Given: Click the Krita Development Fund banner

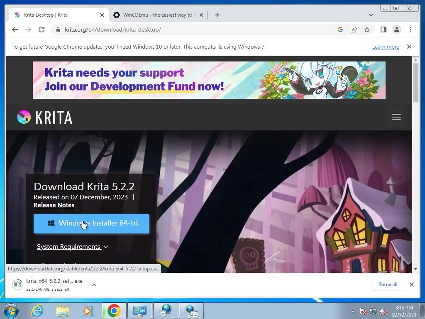Looking at the screenshot, I should 209,80.
